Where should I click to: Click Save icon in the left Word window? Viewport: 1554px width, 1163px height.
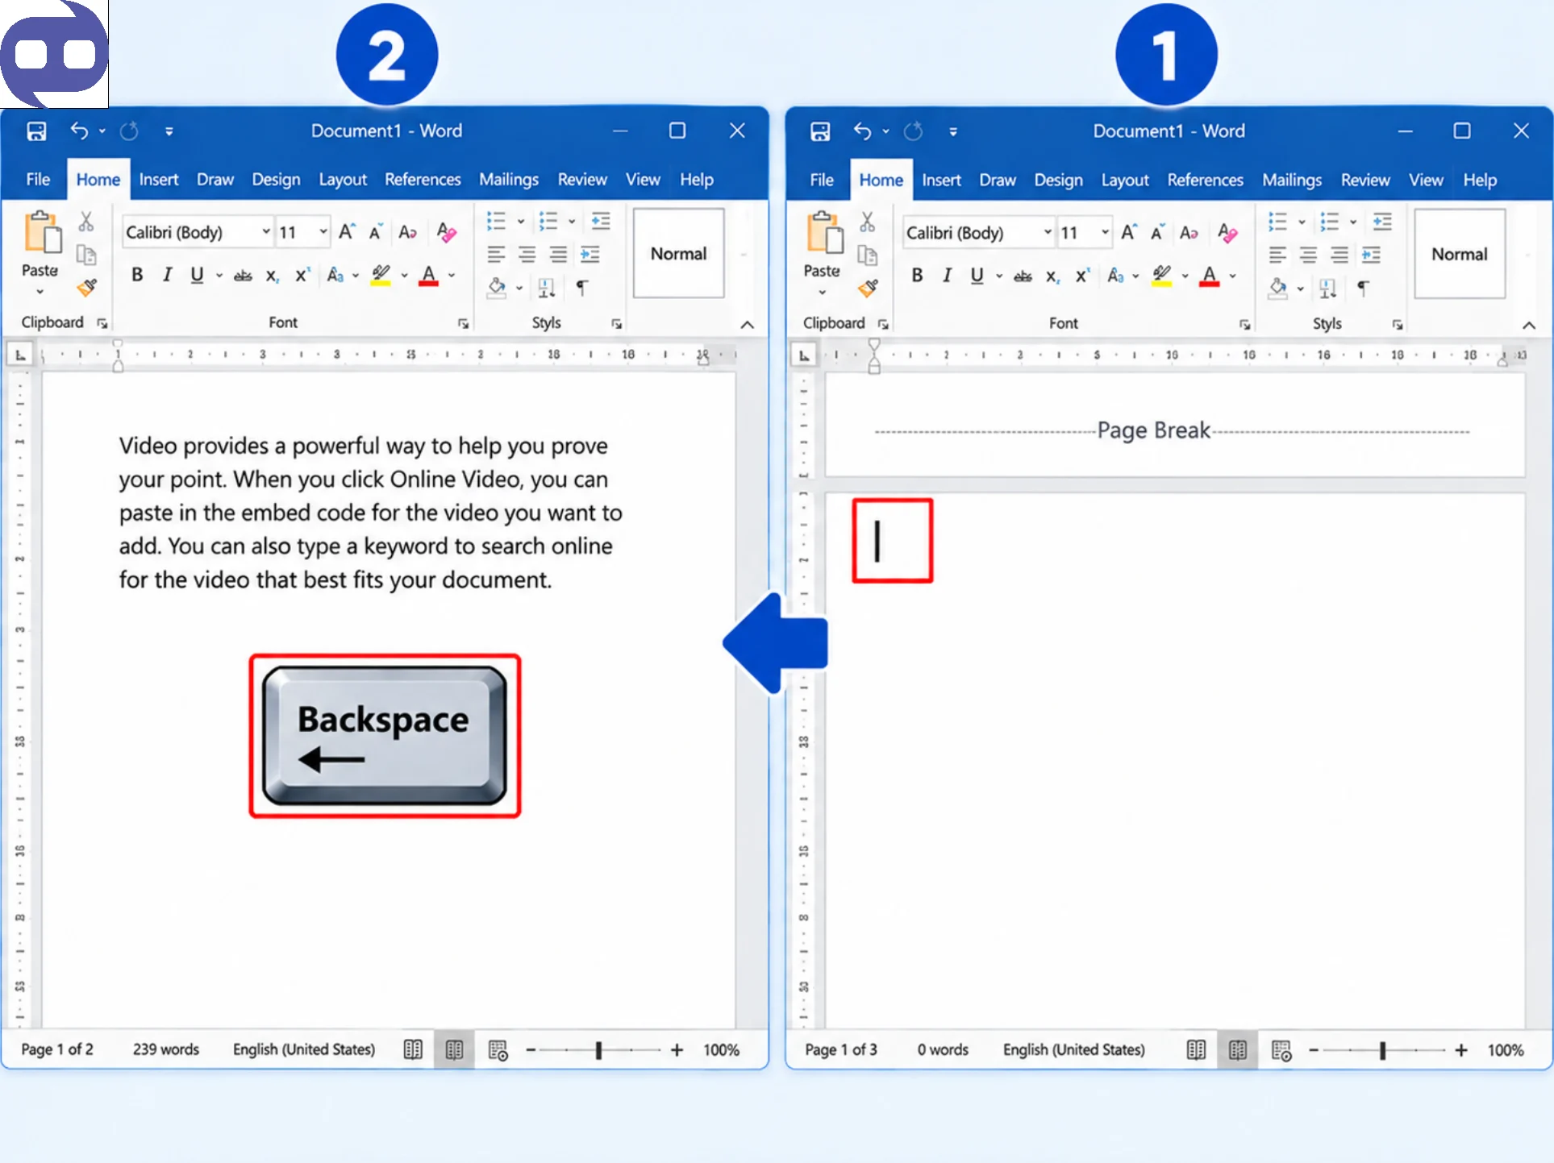point(36,131)
